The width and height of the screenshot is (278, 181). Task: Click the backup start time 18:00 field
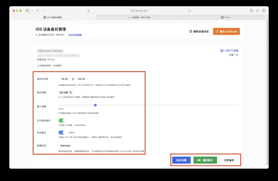pos(64,79)
